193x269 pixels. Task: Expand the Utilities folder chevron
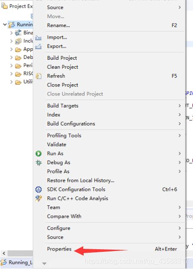pos(11,82)
